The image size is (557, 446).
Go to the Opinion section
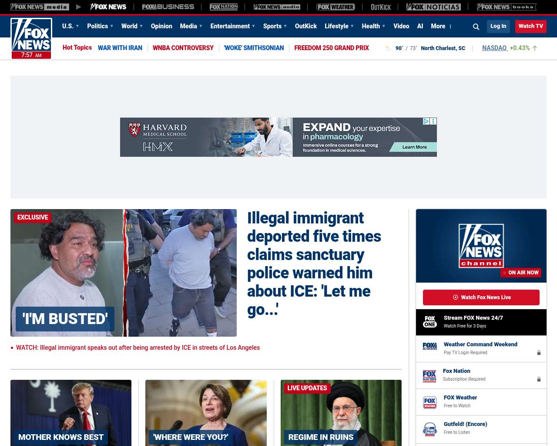[161, 26]
